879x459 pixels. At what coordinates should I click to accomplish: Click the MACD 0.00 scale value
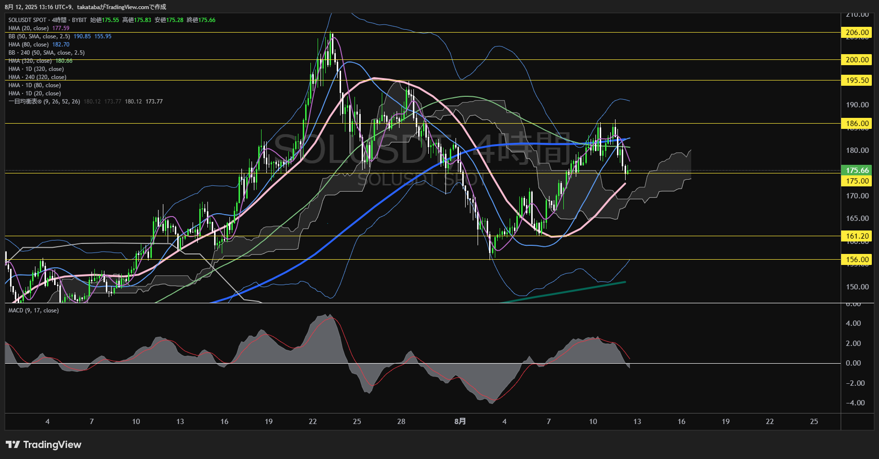pyautogui.click(x=853, y=363)
